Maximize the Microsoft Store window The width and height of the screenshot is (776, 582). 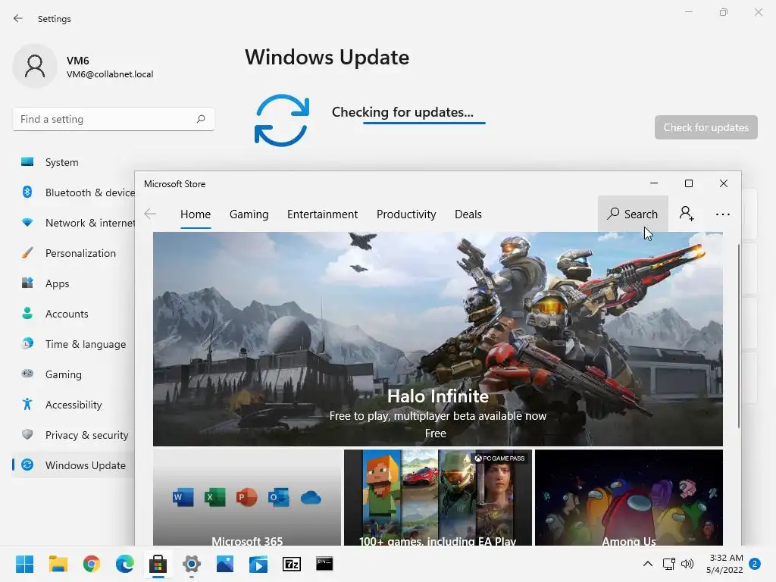688,183
